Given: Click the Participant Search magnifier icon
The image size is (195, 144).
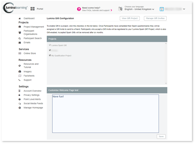Looking at the screenshot, I should pos(19,39).
